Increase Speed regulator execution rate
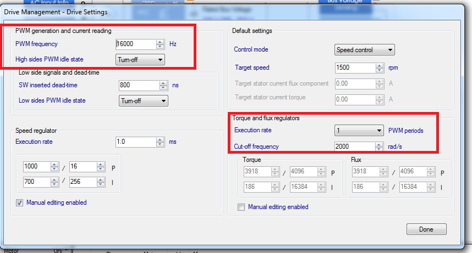Viewport: 472px width, 253px height. [x=160, y=139]
